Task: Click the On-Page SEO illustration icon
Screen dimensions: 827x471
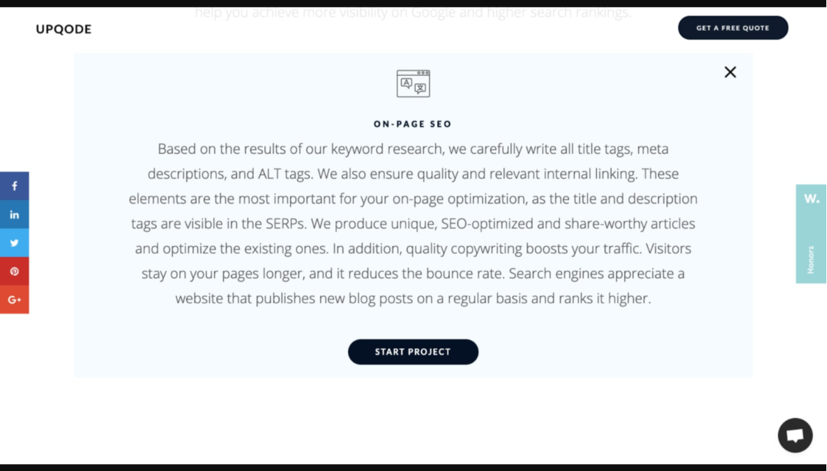Action: 413,84
